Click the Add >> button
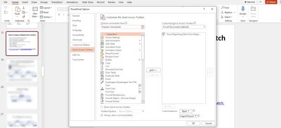The image size is (281, 128). click(153, 70)
